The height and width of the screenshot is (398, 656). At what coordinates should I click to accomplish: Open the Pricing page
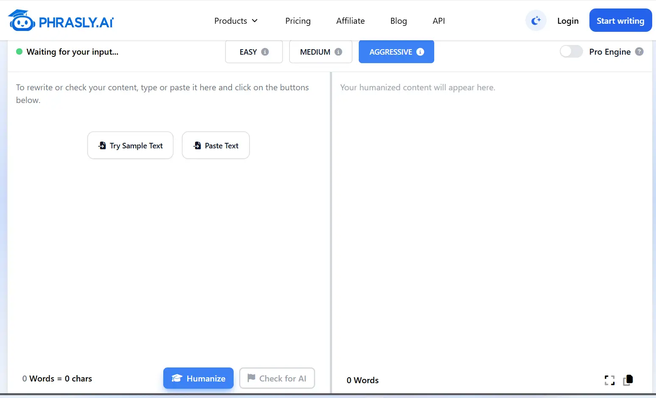298,21
